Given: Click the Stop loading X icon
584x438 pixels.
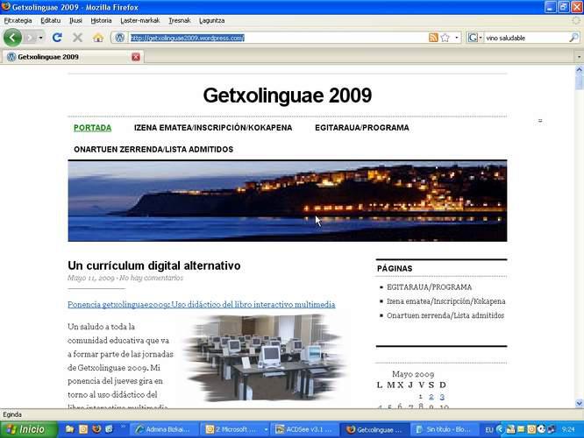Looking at the screenshot, I should coord(77,38).
